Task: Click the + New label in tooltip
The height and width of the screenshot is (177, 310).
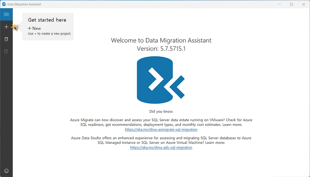Action: click(x=34, y=28)
